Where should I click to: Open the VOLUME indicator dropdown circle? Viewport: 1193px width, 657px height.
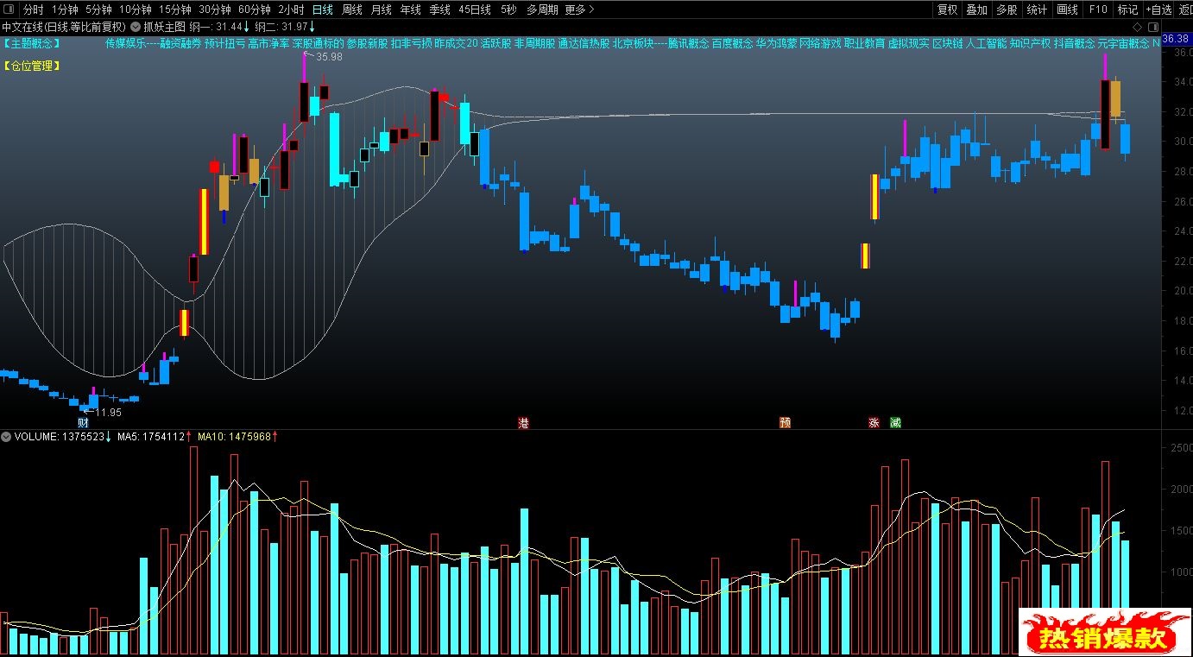(x=7, y=437)
